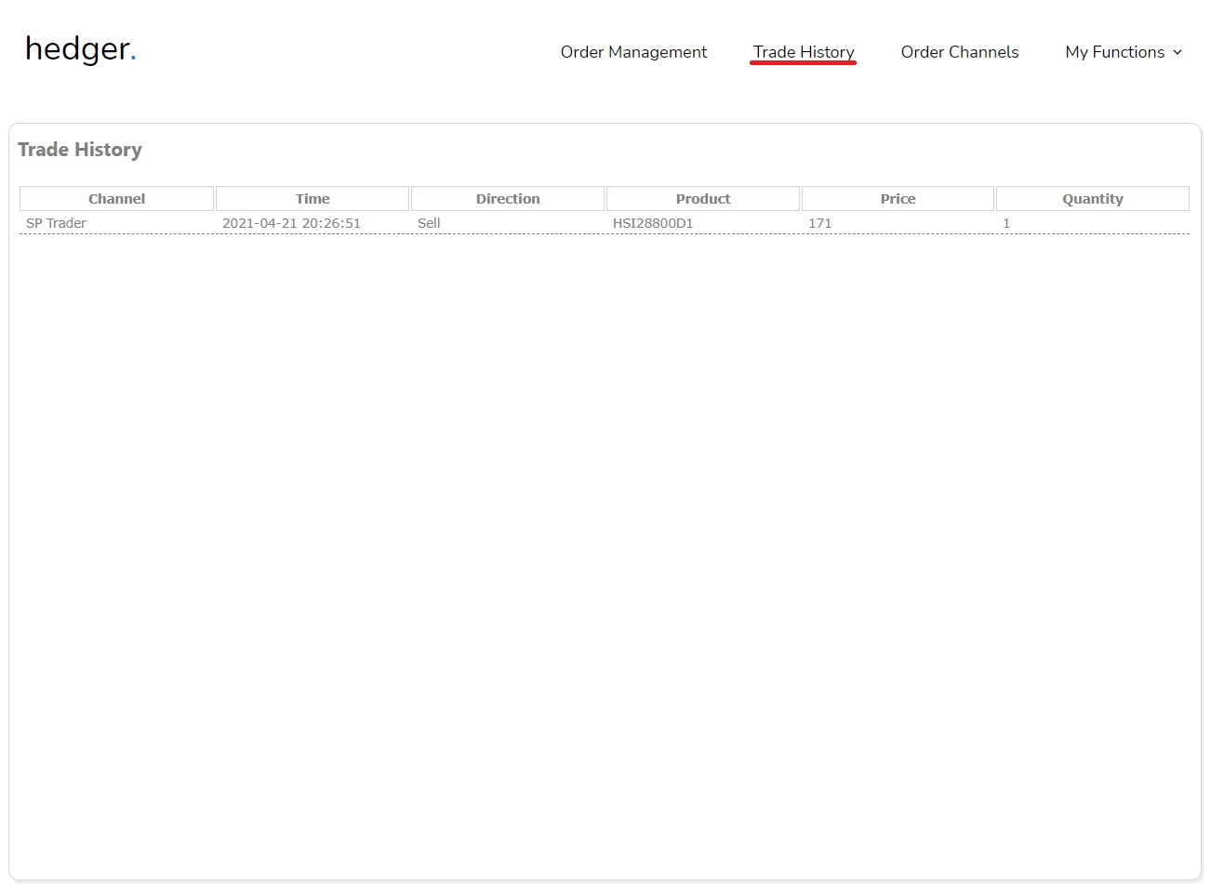This screenshot has height=887, width=1211.
Task: Open the Order Management page
Action: [633, 52]
